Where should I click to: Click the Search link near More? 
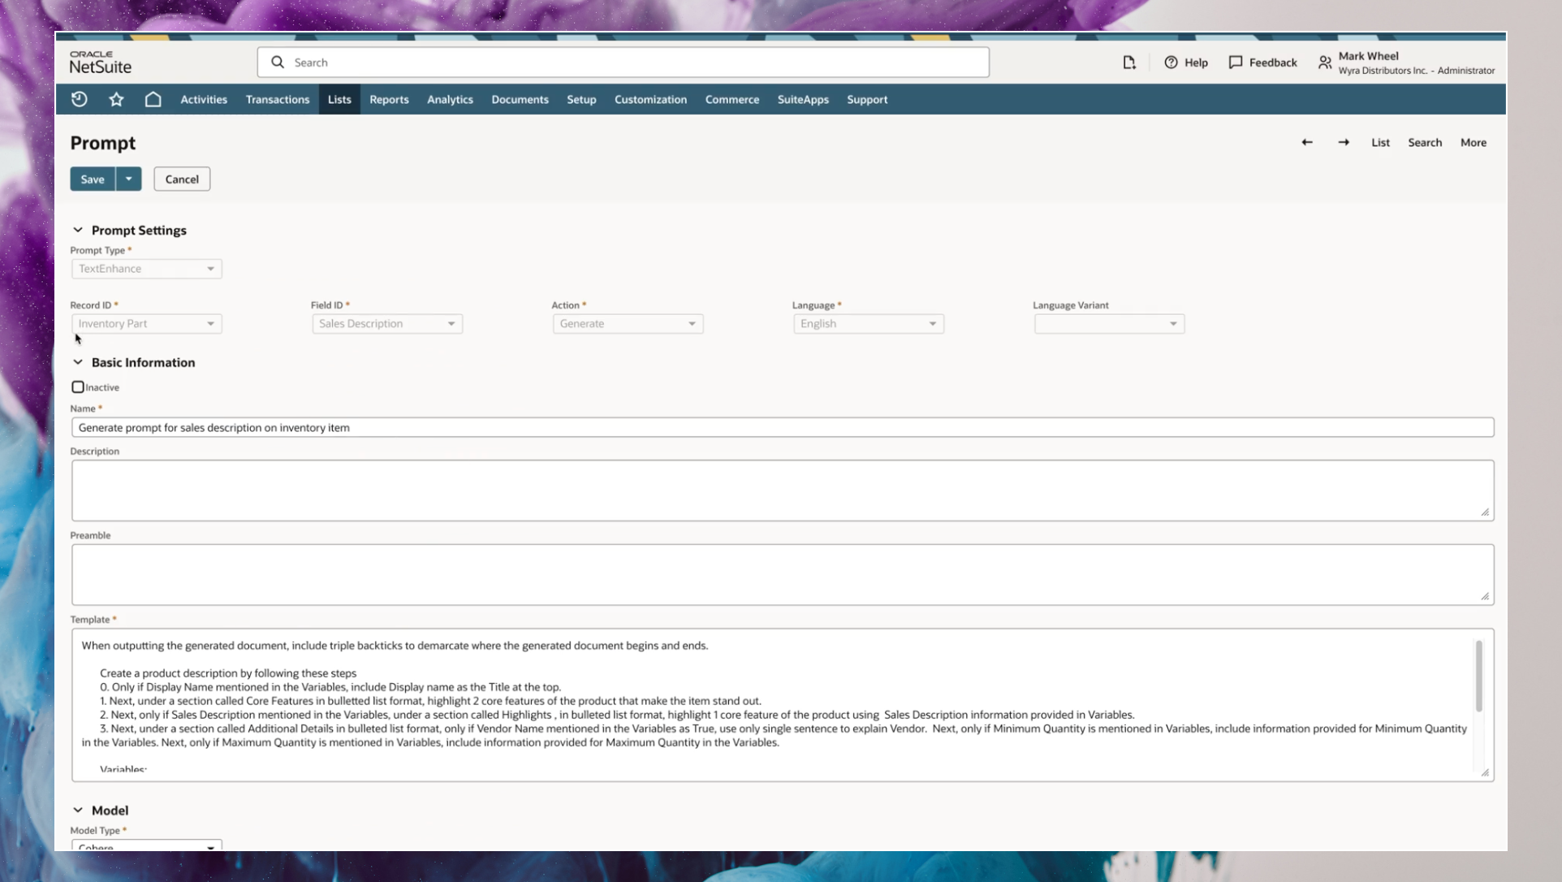coord(1425,142)
